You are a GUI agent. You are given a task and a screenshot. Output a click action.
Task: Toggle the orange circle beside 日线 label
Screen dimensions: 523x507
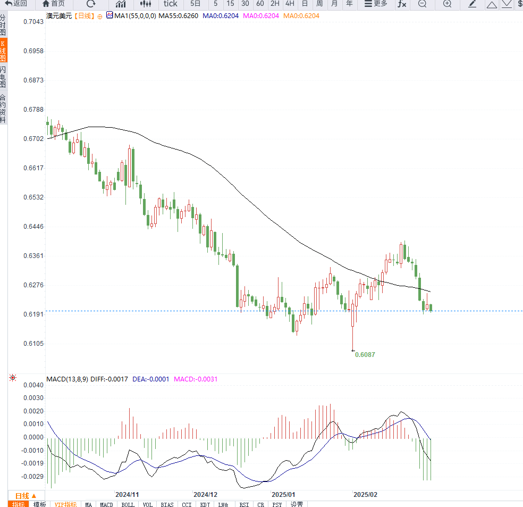(x=100, y=16)
